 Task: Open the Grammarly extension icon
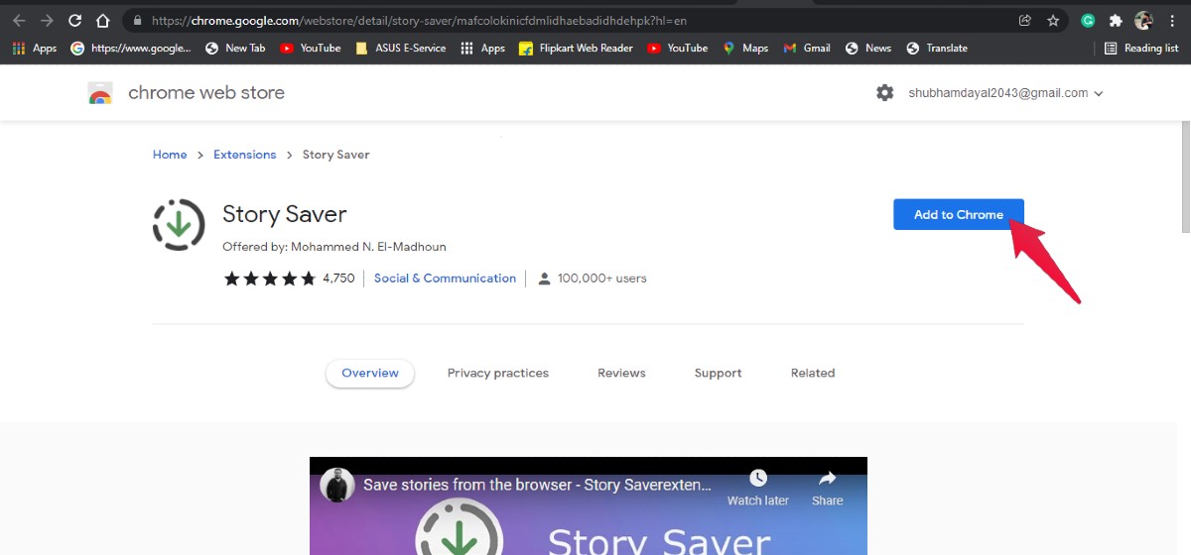(1088, 20)
